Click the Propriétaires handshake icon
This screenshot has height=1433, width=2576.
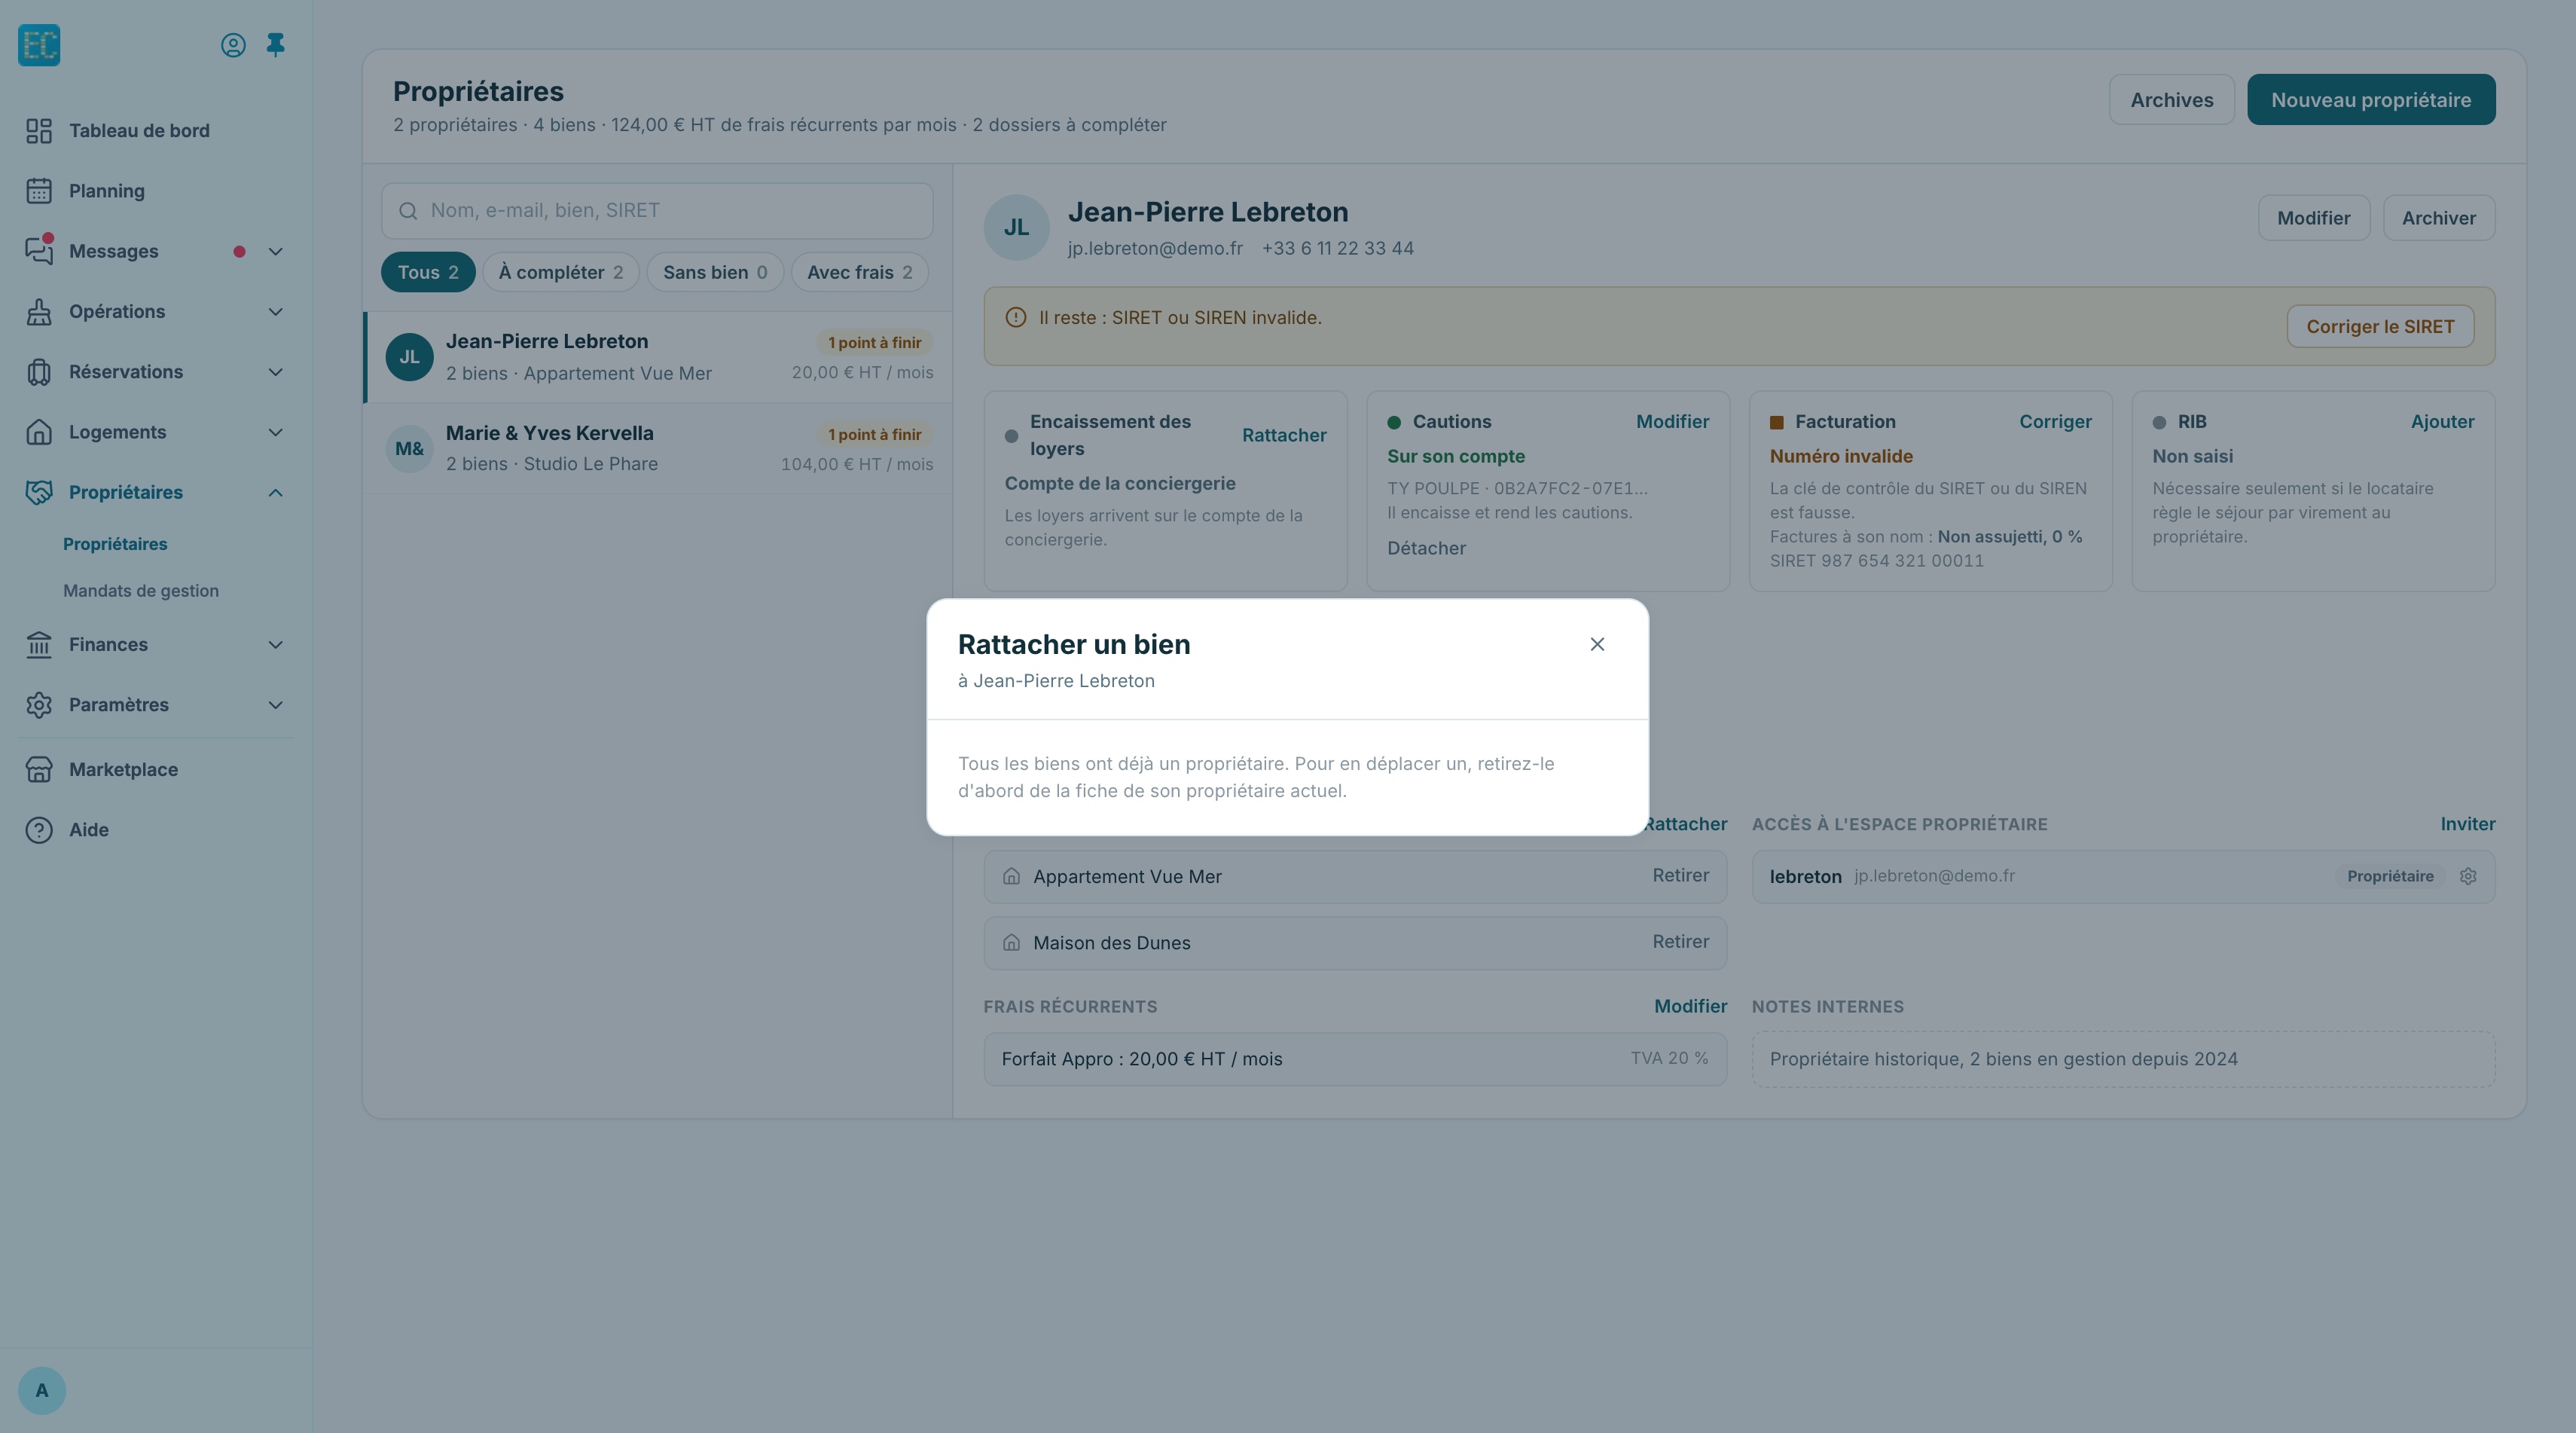[39, 492]
